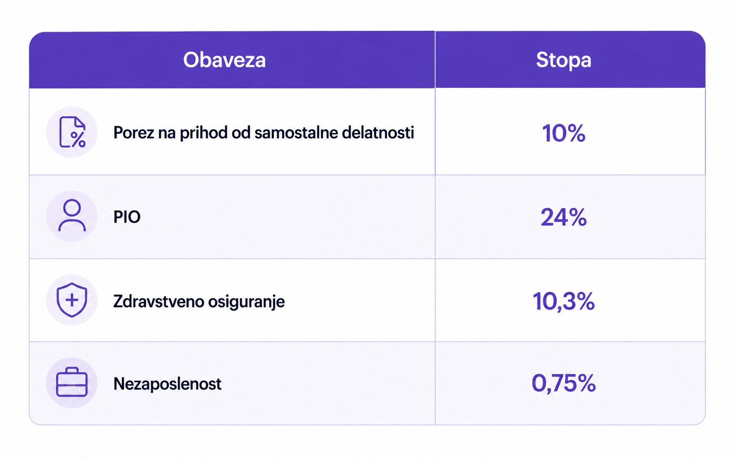Image resolution: width=734 pixels, height=459 pixels.
Task: Click the 24% rate value
Action: pos(564,217)
